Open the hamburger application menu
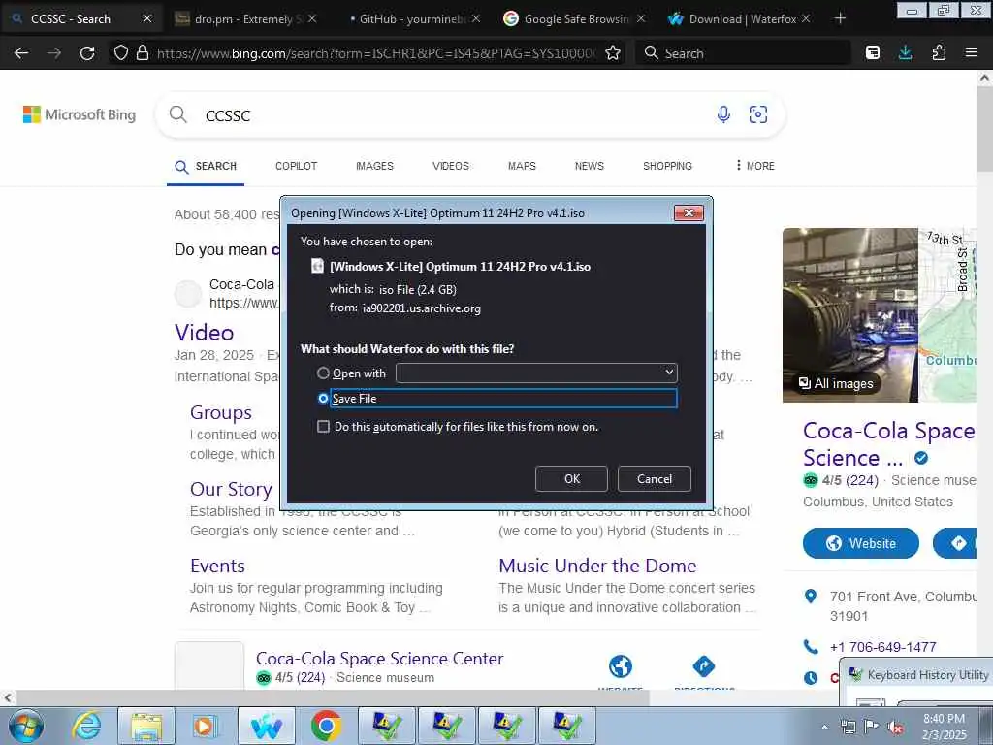 (x=972, y=53)
